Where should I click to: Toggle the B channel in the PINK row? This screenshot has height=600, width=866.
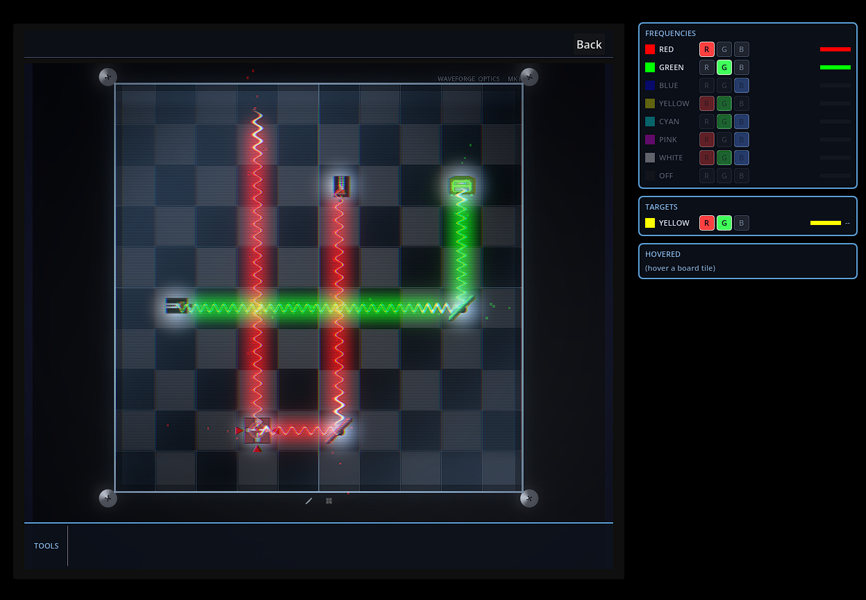coord(742,140)
